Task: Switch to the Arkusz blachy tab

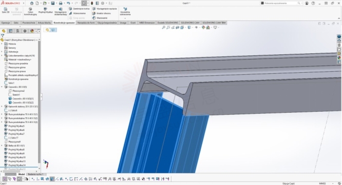Action: (44, 23)
